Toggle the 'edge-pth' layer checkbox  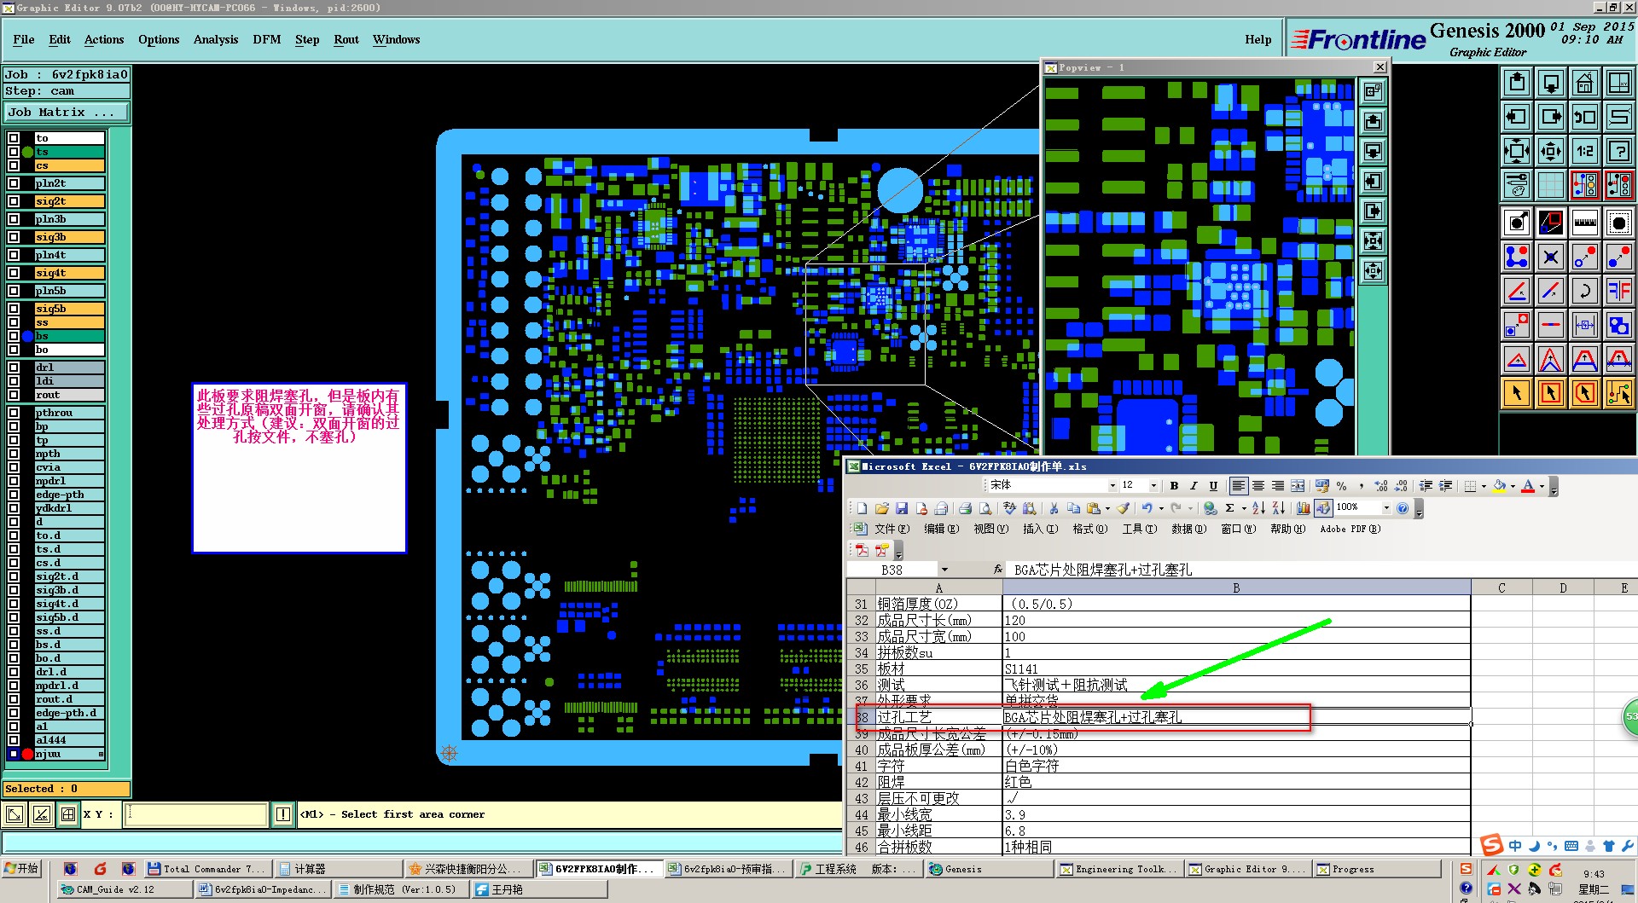[x=14, y=495]
